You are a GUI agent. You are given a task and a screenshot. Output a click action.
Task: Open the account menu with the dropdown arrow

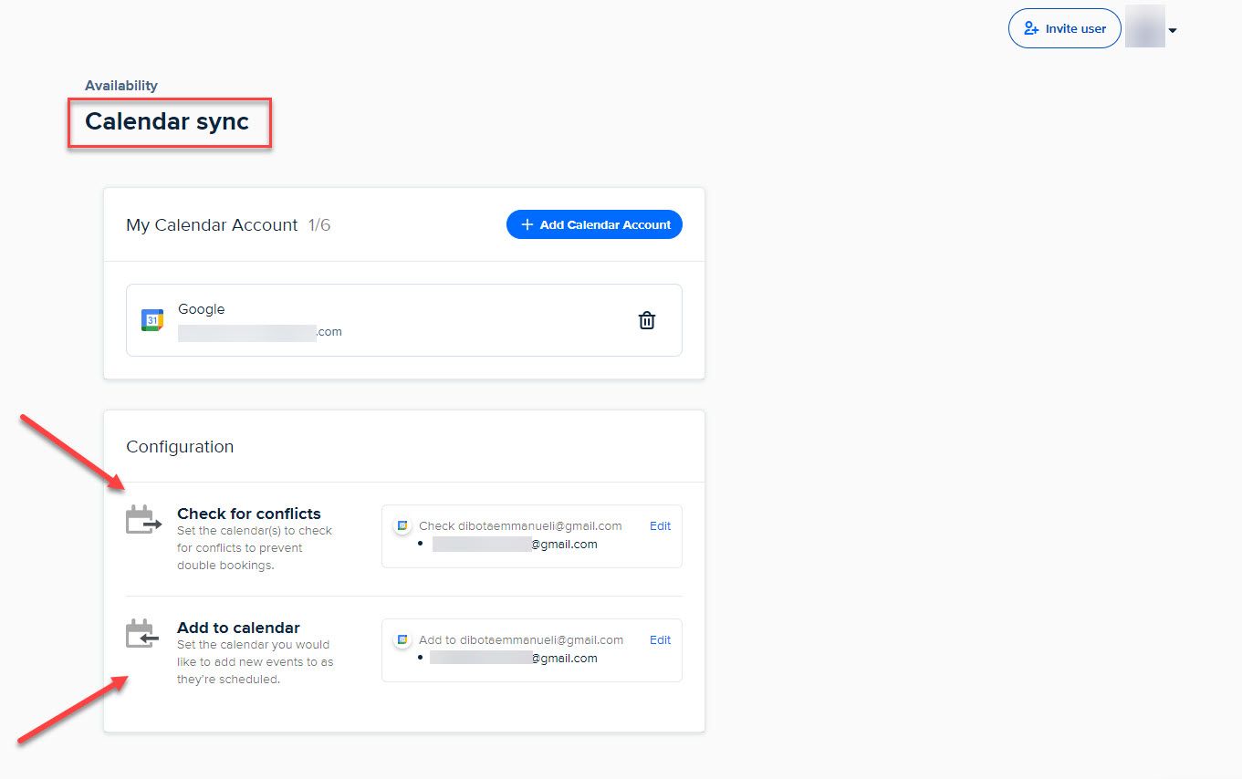(x=1175, y=30)
